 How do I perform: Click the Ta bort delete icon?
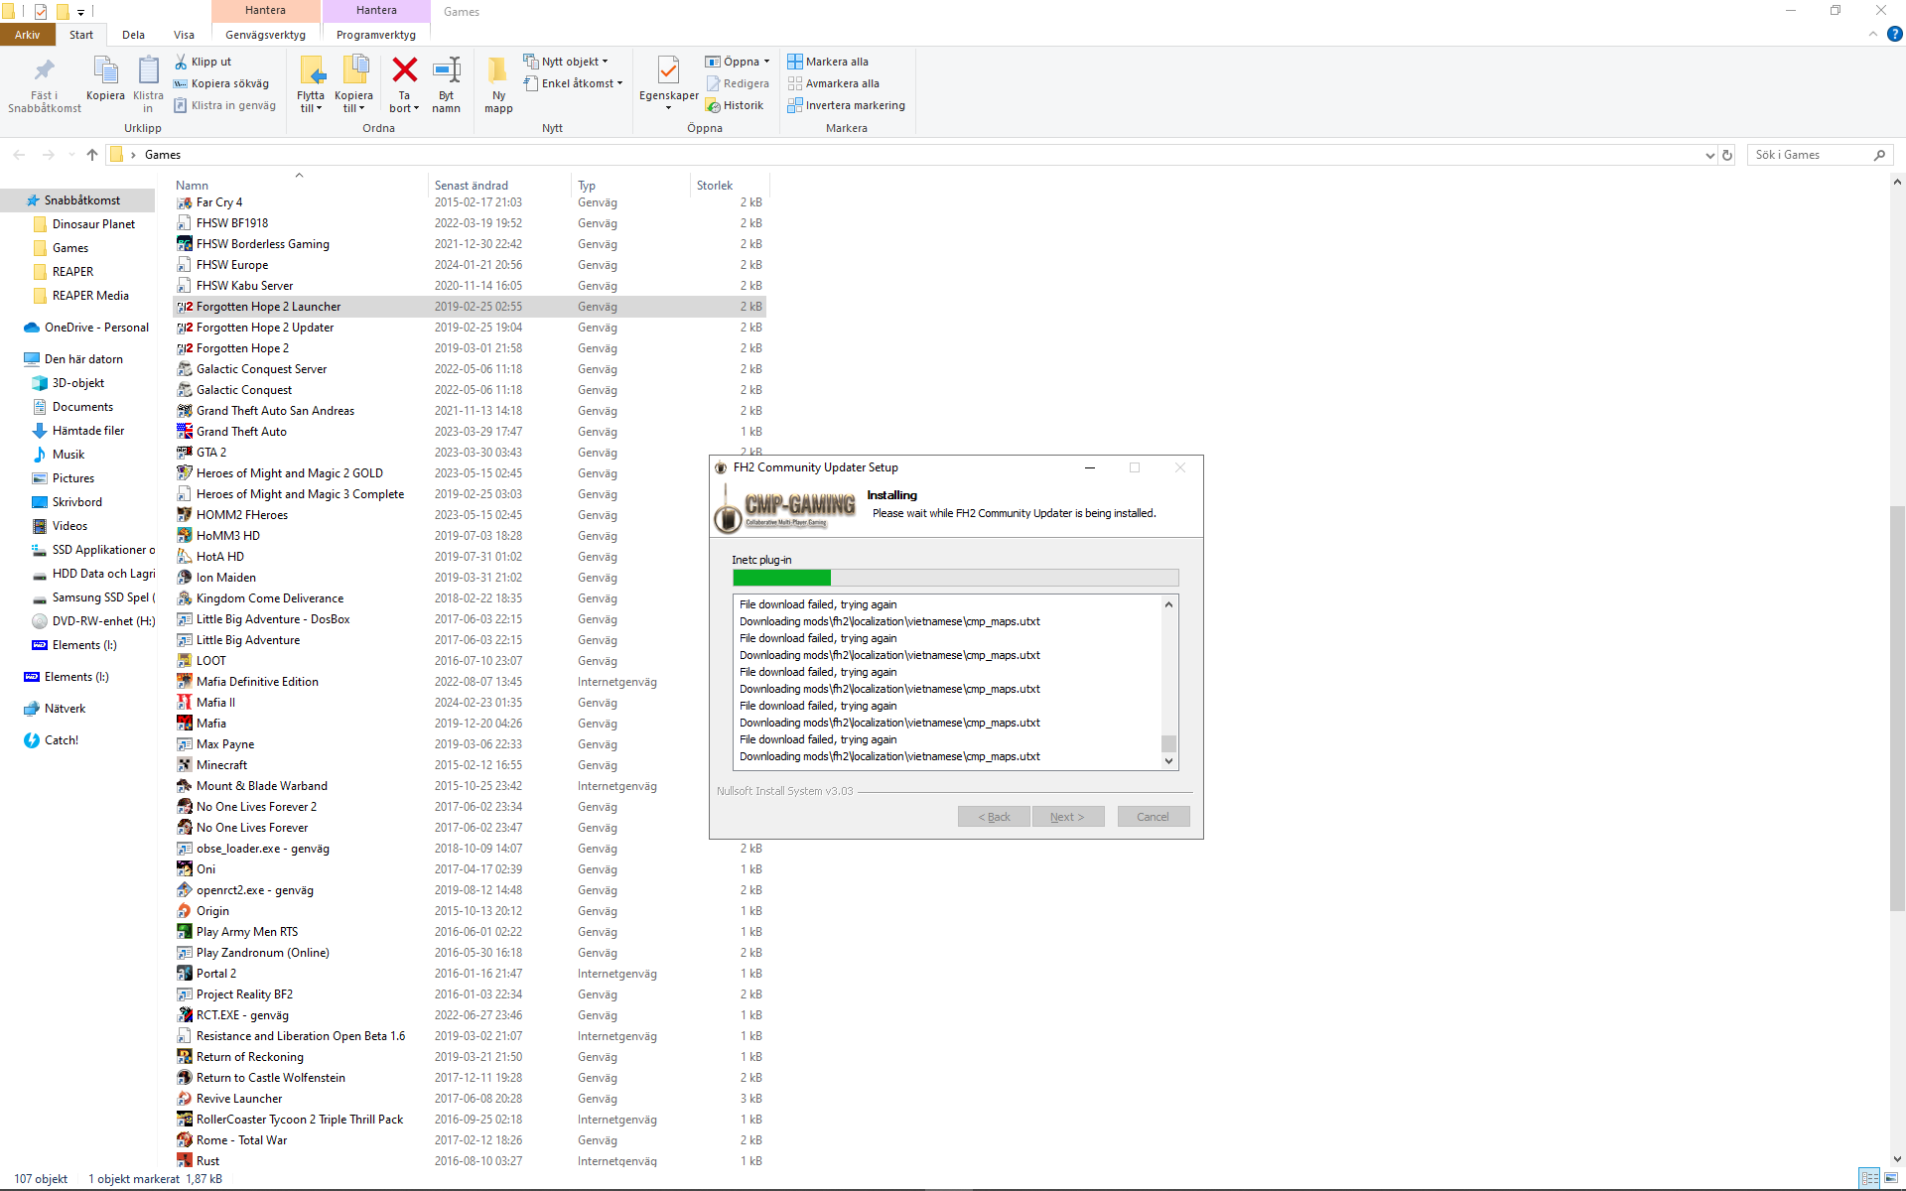pos(404,71)
